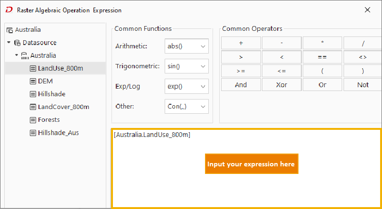Open the Arithmetic abs() dropdown
This screenshot has width=382, height=209.
(x=186, y=46)
